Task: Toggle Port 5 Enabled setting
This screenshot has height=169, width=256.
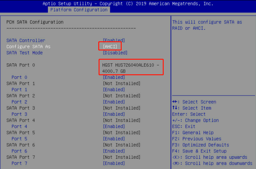Action: pos(114,139)
